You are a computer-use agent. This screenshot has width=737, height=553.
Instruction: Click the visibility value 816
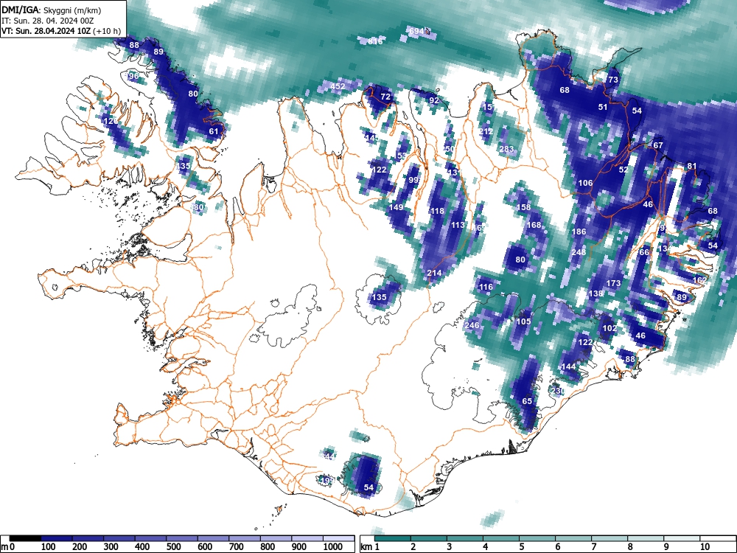coord(375,41)
